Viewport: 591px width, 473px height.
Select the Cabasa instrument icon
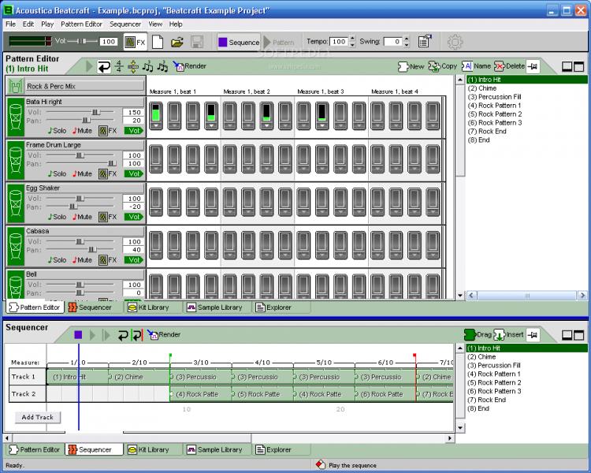coord(16,246)
